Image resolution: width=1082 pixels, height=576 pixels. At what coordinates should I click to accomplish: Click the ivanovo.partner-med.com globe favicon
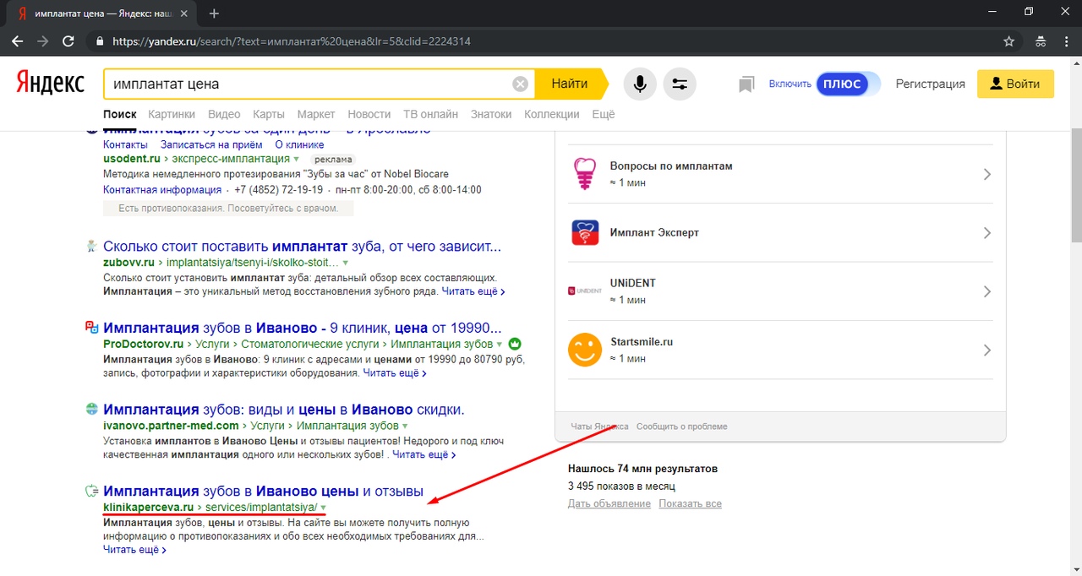[91, 410]
